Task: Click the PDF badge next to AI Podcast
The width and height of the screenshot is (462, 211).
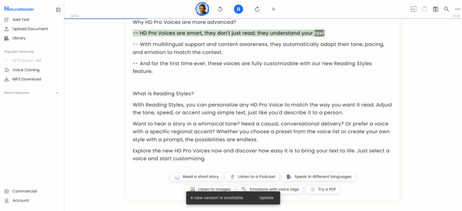Action: pos(39,61)
